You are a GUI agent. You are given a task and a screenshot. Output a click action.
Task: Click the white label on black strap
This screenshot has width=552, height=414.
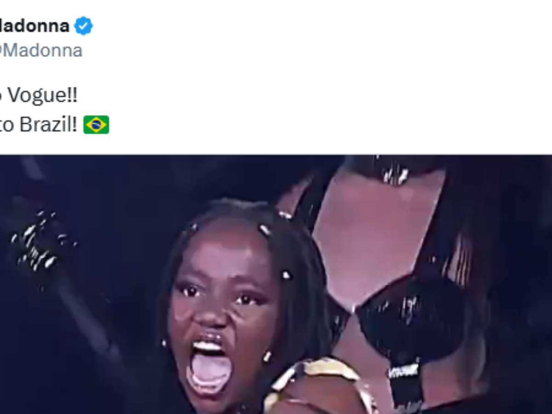[404, 371]
